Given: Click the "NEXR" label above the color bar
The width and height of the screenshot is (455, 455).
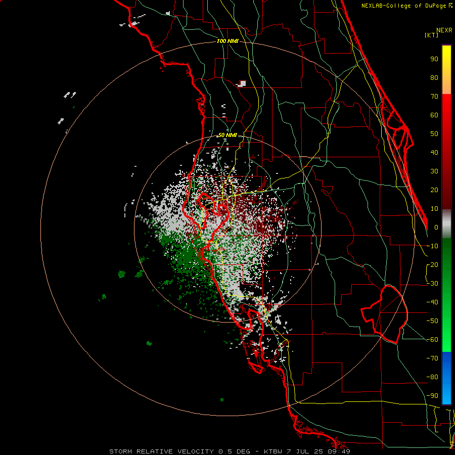Looking at the screenshot, I should tap(444, 30).
